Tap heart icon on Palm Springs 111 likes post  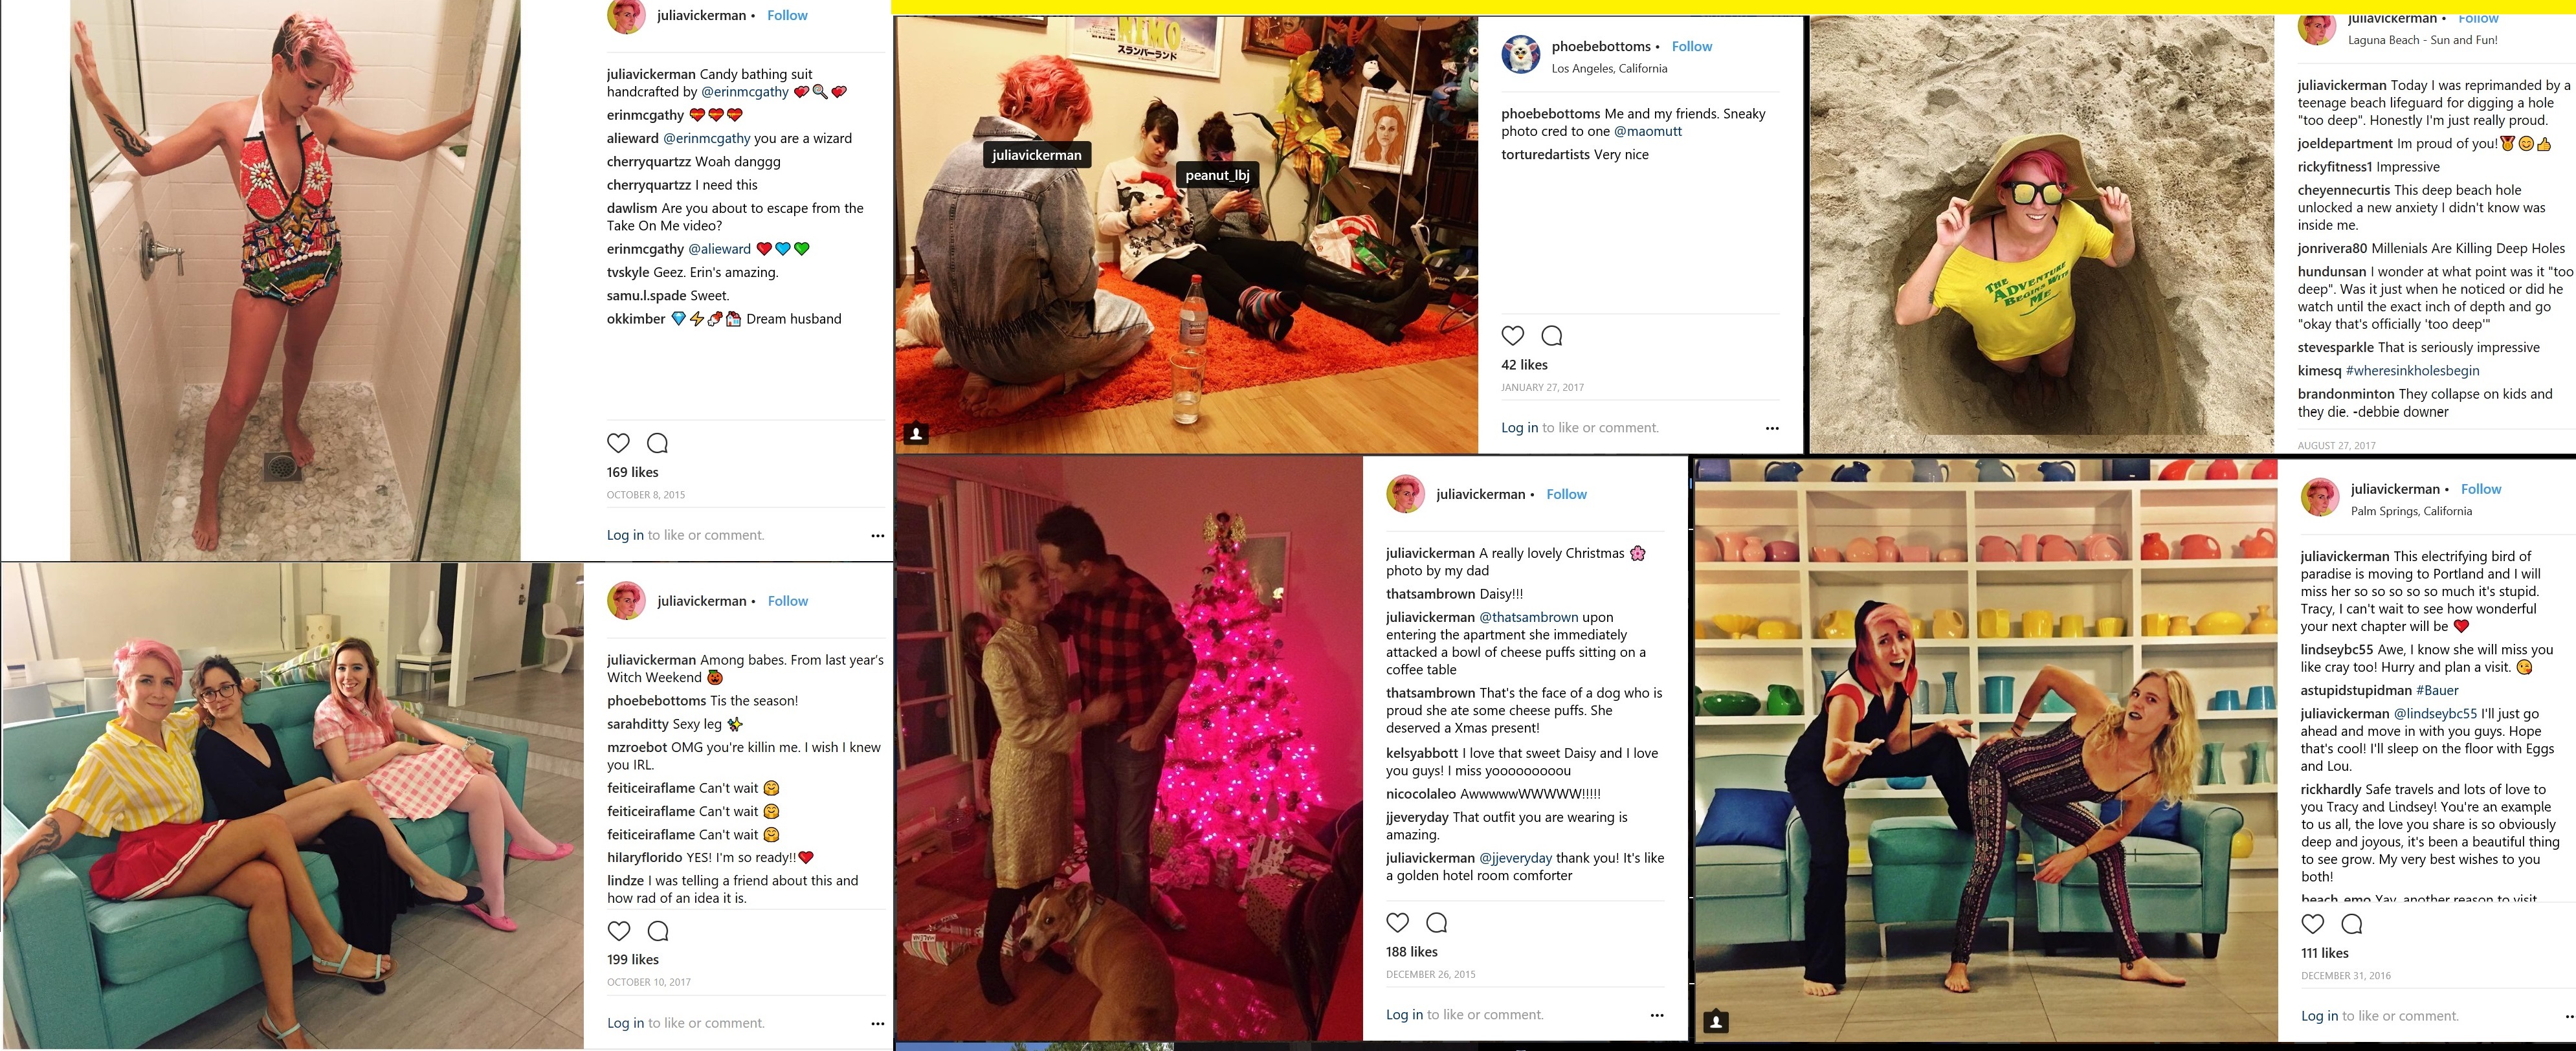2313,924
